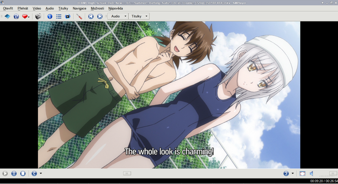Open the playlist icon in toolbar
This screenshot has width=338, height=184.
pos(58,16)
